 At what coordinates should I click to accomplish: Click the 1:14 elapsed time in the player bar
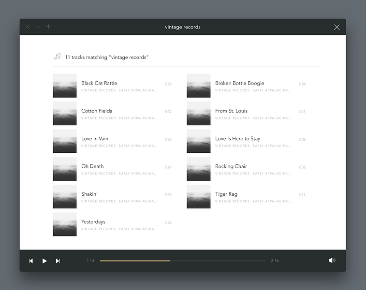point(90,261)
